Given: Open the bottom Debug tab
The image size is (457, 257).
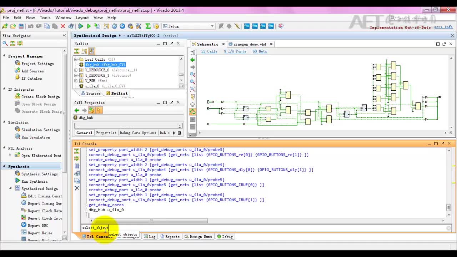Looking at the screenshot, I should pos(225,237).
